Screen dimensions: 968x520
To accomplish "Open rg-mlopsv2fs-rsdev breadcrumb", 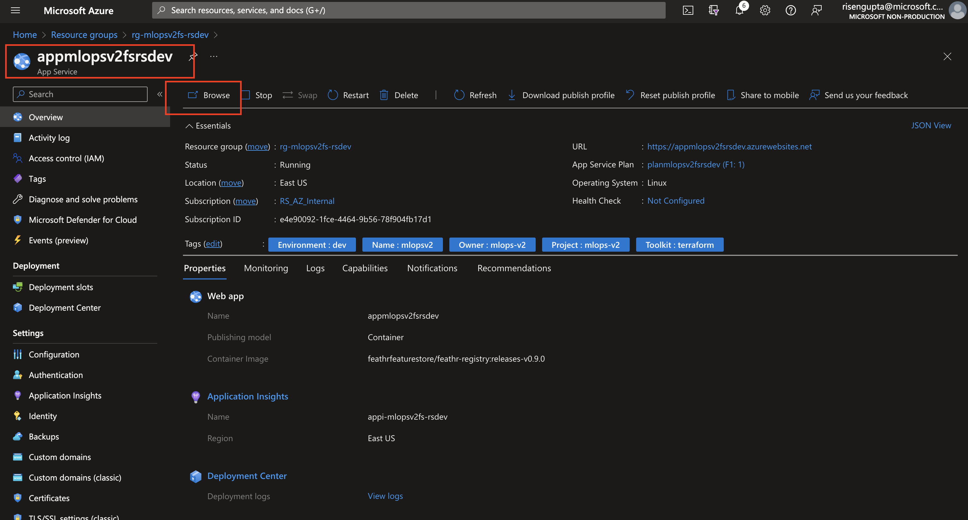I will click(x=170, y=35).
